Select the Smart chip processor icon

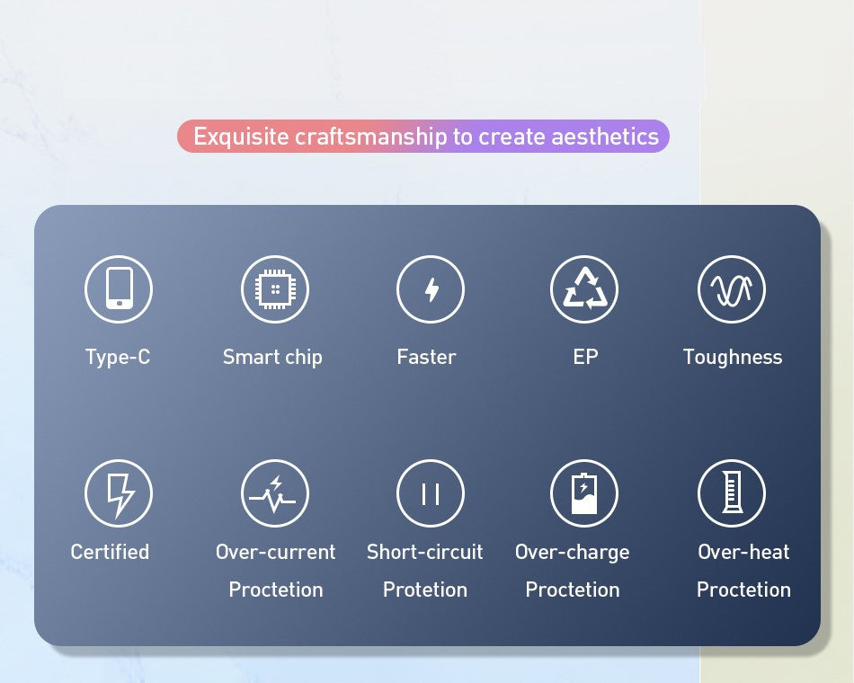(x=275, y=289)
